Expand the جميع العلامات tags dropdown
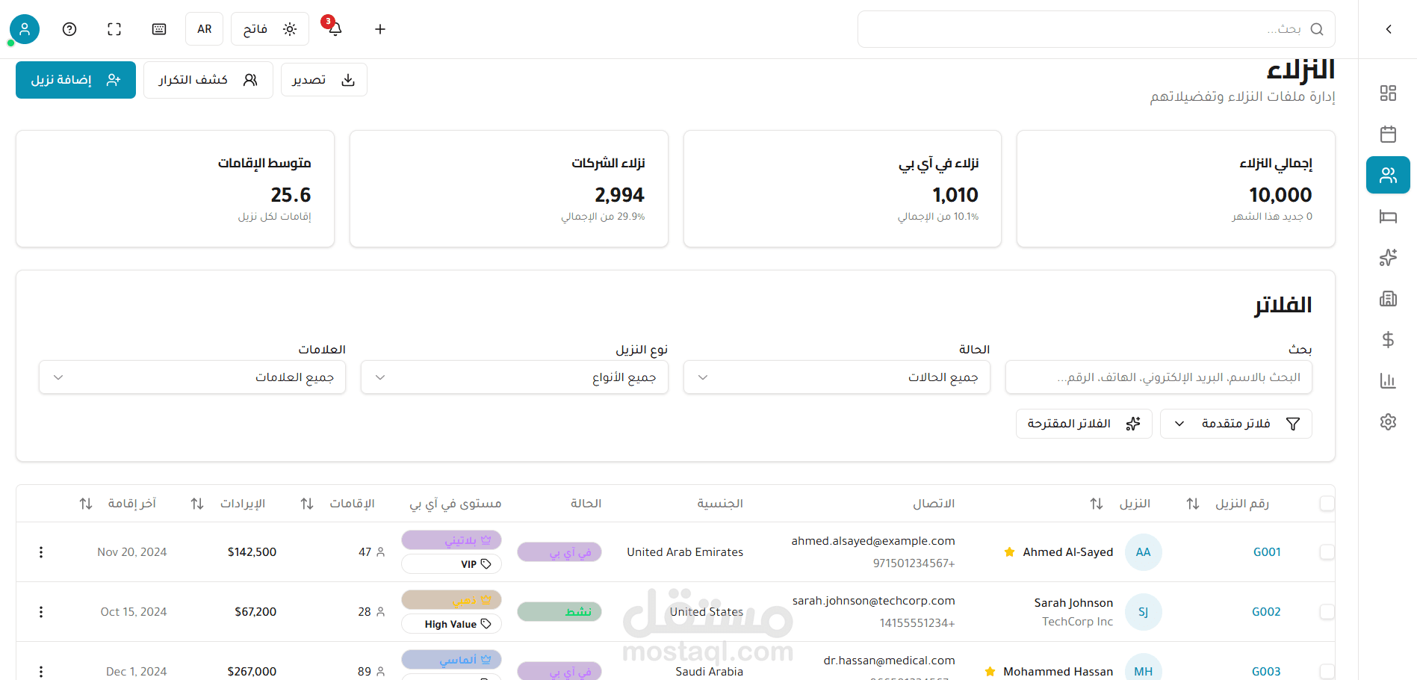This screenshot has height=680, width=1417. 192,377
